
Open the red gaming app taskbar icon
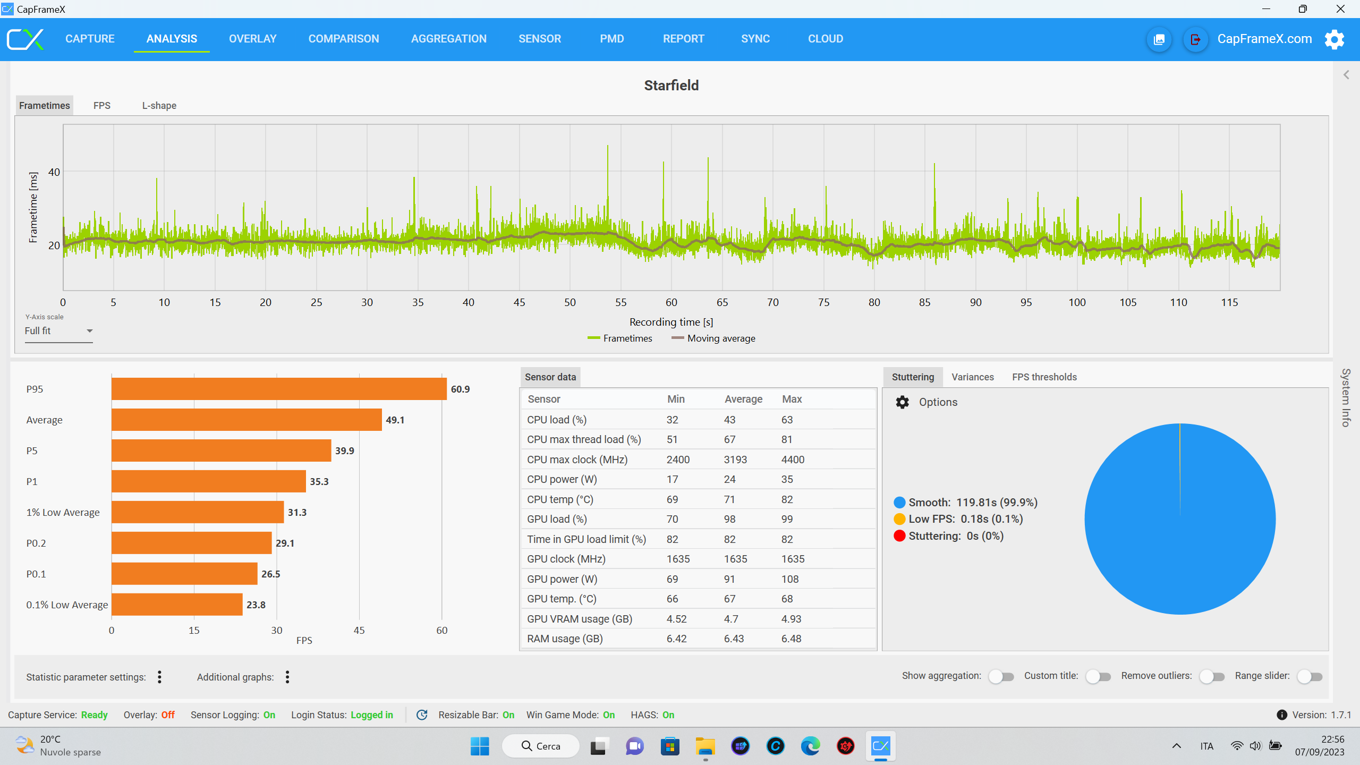[x=846, y=746]
